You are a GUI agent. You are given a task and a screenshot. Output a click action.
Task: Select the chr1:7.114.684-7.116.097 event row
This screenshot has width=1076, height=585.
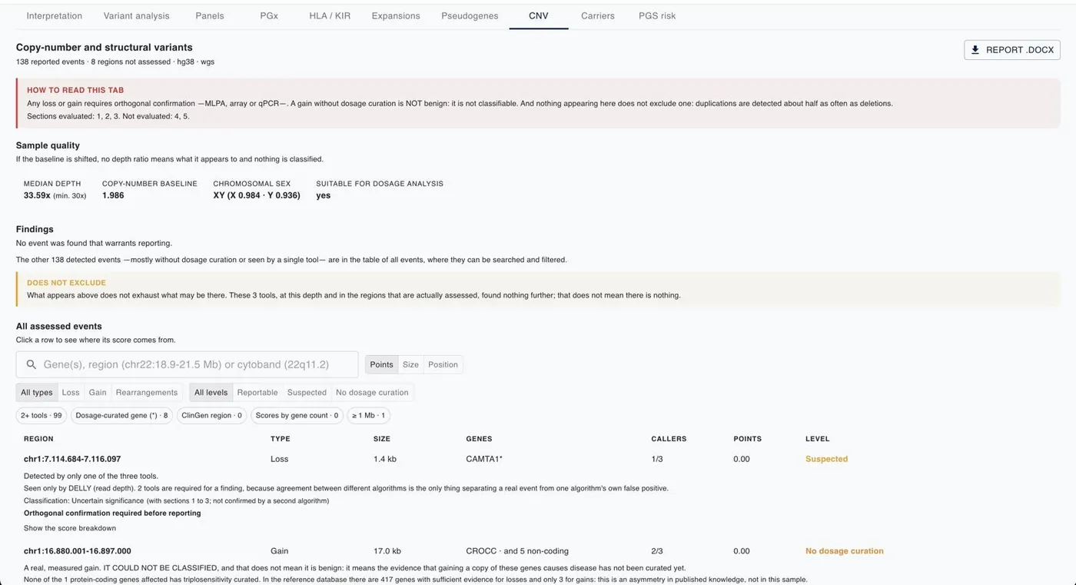[538, 459]
